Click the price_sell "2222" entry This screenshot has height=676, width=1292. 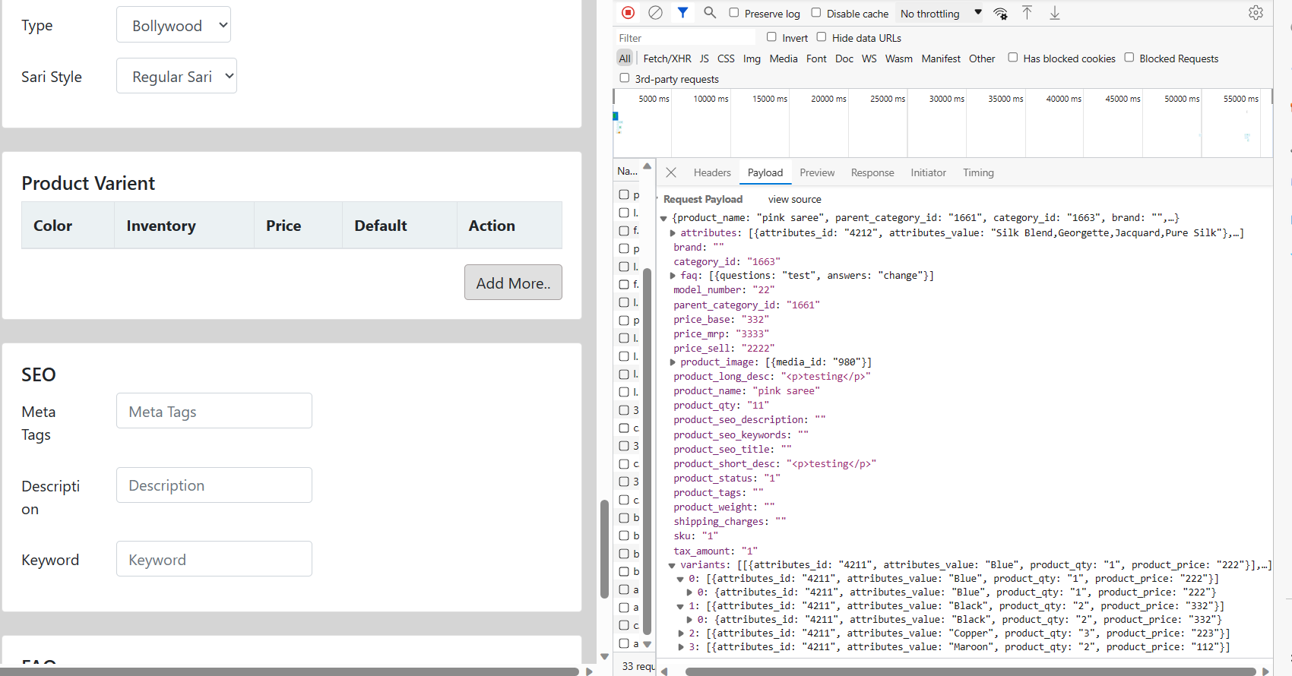point(724,348)
